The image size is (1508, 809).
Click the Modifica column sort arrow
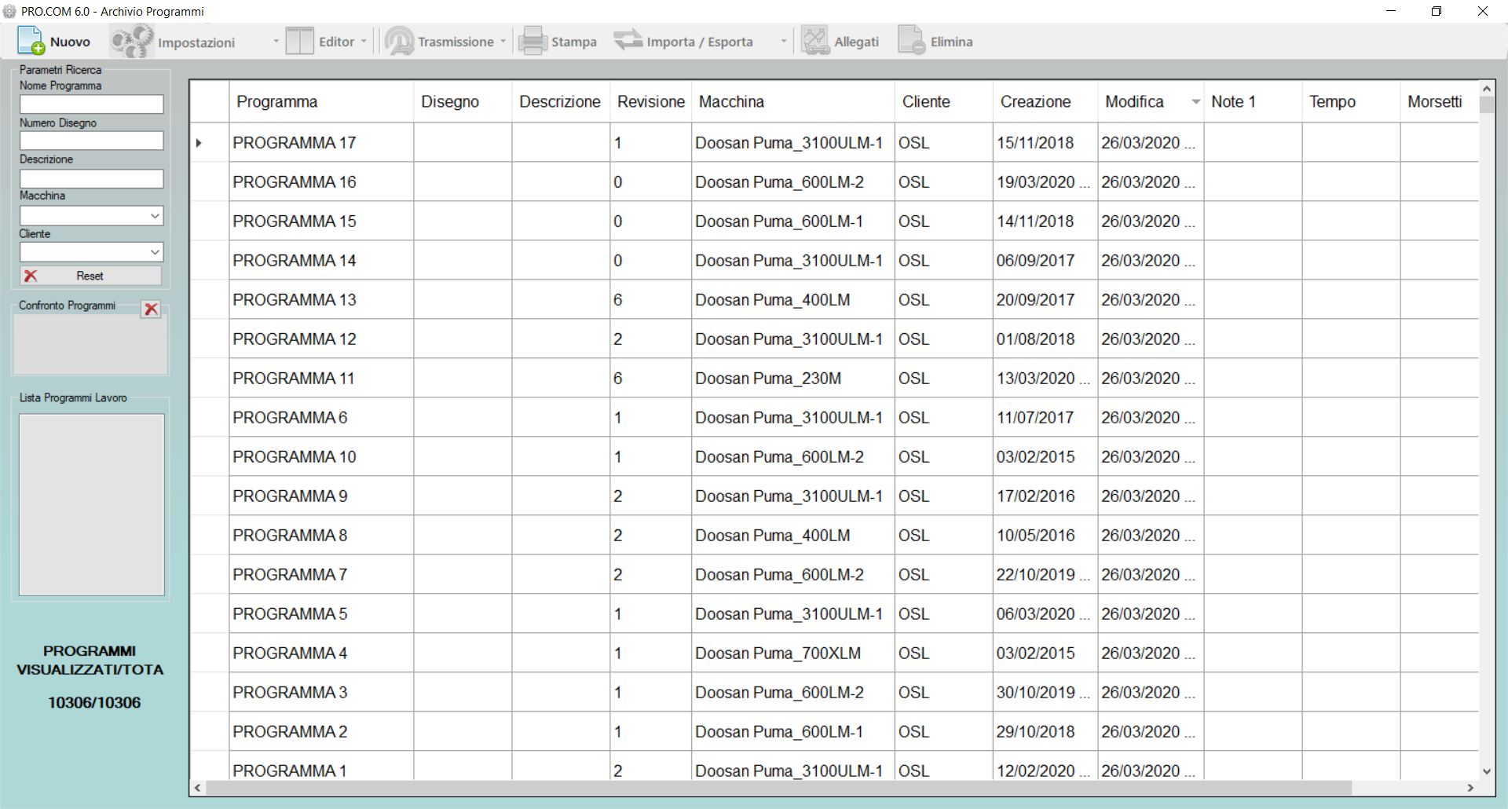pos(1195,102)
